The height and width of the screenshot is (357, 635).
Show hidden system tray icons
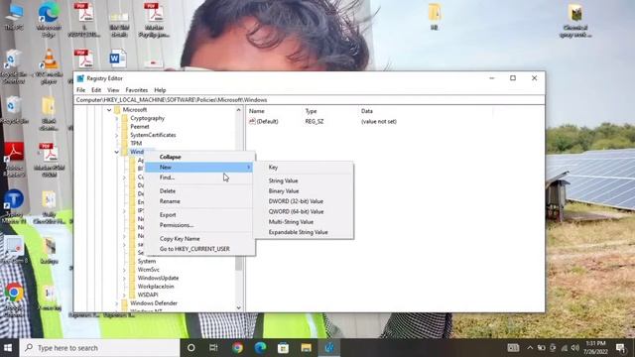pos(530,348)
